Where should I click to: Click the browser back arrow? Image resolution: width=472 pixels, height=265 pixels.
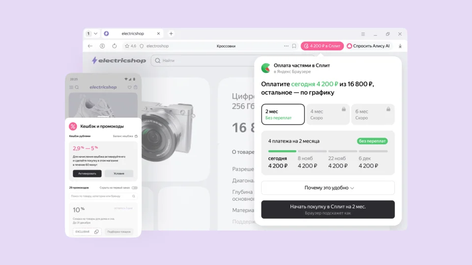pos(90,46)
